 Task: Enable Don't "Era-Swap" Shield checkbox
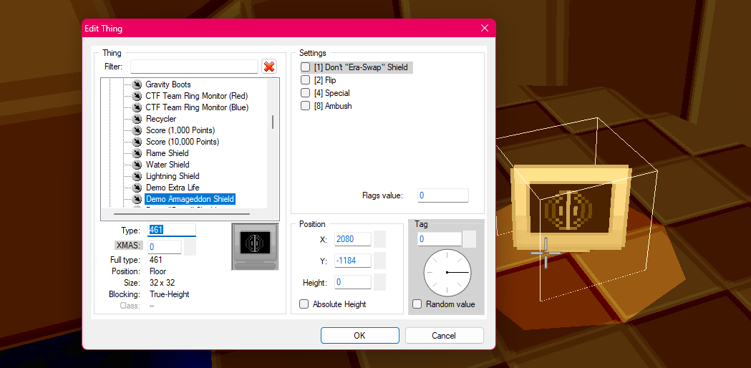(305, 67)
